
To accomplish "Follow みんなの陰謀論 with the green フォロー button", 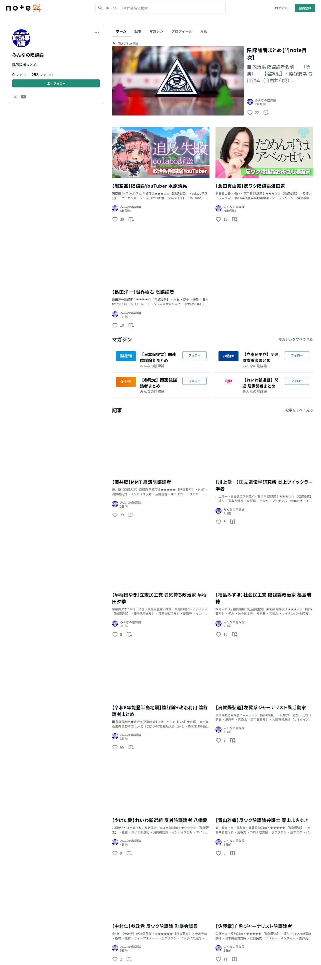I will 56,83.
